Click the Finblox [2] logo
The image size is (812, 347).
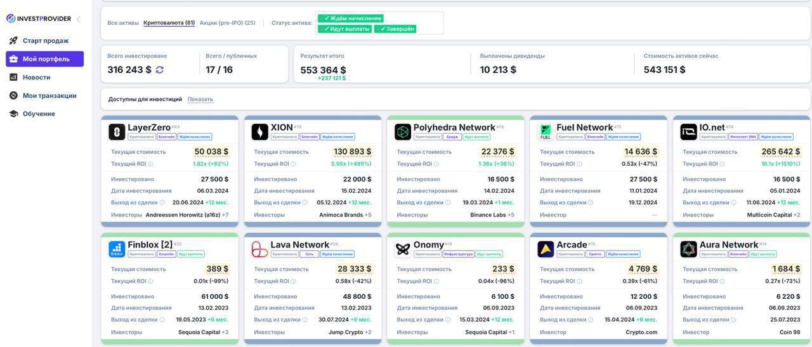click(x=117, y=249)
